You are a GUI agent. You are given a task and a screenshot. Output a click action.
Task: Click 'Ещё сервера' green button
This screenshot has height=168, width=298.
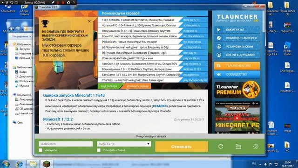pos(109,86)
